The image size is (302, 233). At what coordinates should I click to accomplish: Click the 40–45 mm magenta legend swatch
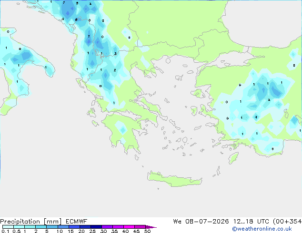tap(129, 227)
